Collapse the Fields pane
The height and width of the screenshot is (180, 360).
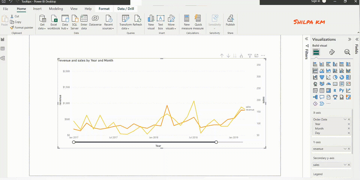[x=357, y=39]
